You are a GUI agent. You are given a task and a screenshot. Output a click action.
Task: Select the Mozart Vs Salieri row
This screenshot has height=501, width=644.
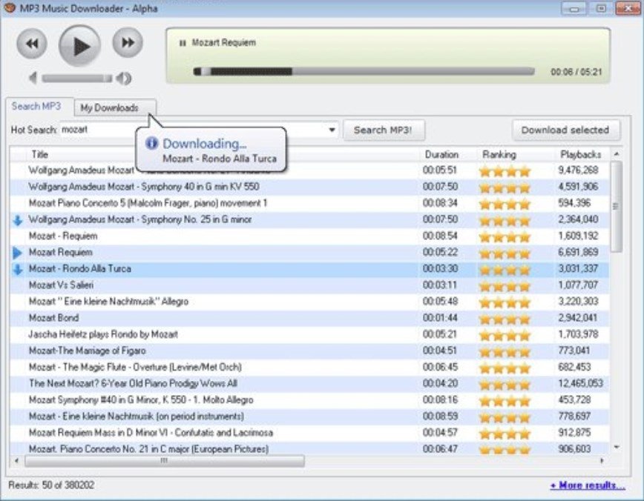point(309,285)
